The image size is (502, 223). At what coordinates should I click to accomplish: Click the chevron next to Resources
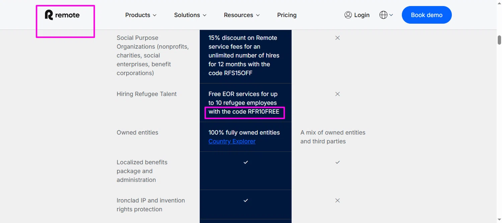258,15
